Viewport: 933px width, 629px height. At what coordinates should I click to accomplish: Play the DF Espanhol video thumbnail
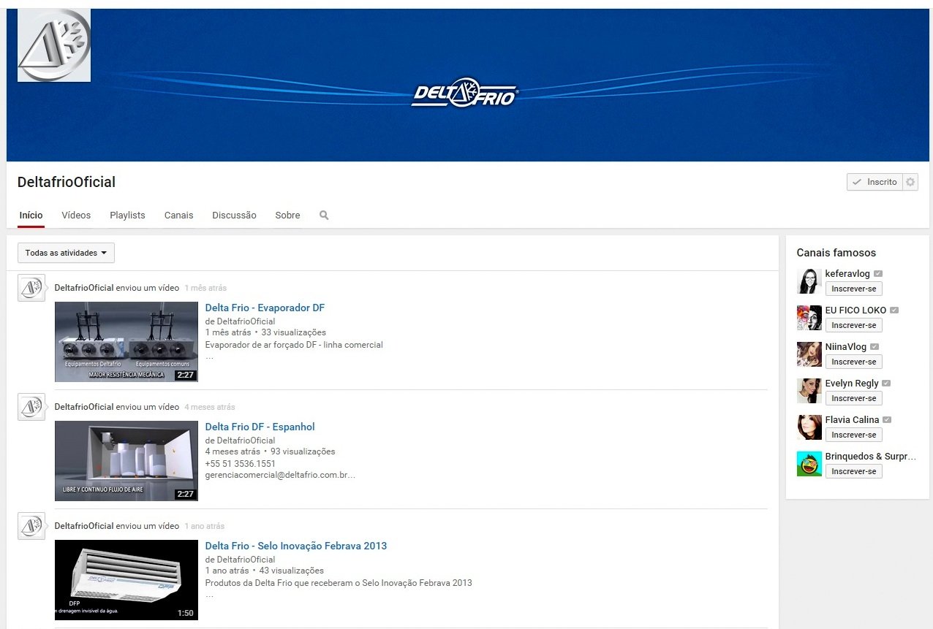coord(126,461)
